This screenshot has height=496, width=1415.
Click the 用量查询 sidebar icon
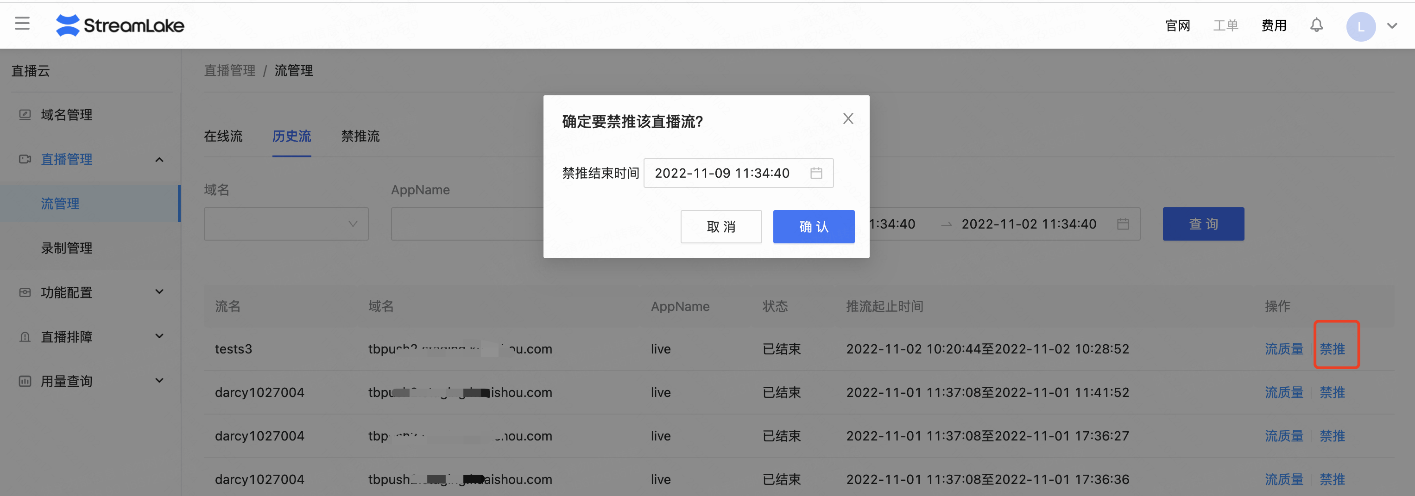point(25,381)
